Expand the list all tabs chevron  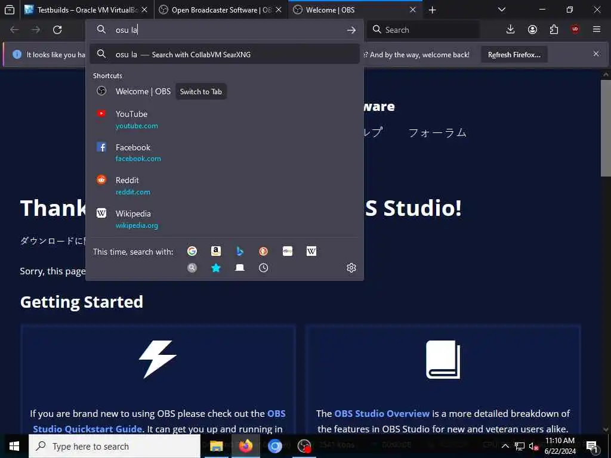point(501,10)
